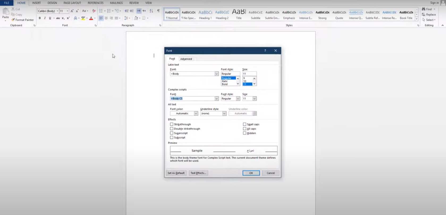Toggle Italic in the ribbon Font group
Viewport: 446px width, 215px height.
click(45, 18)
